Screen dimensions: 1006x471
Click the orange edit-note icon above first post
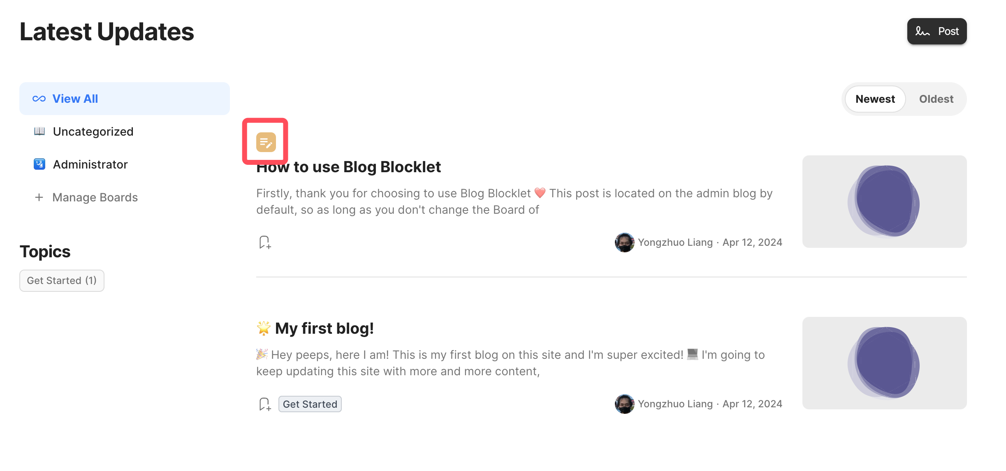(x=266, y=142)
